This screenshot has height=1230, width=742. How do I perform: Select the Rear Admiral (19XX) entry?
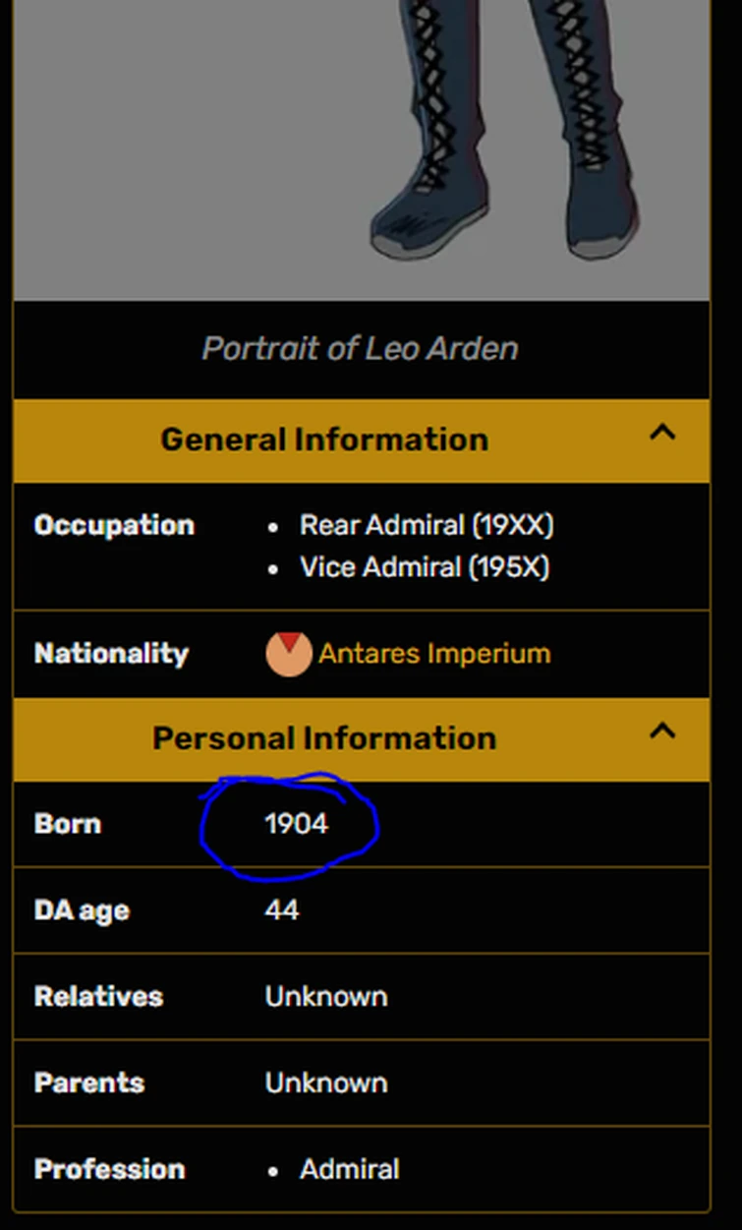(427, 526)
